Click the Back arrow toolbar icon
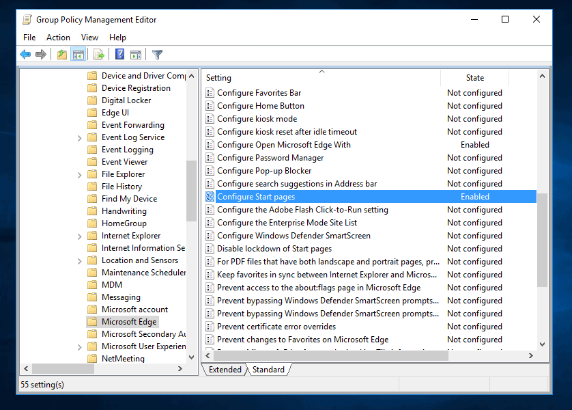 25,55
